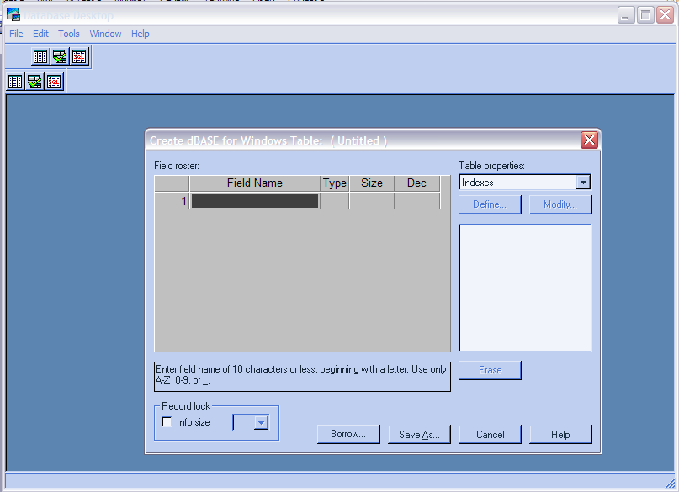Viewport: 679px width, 492px height.
Task: Open Query icon in lower toolbar row
Action: click(34, 82)
